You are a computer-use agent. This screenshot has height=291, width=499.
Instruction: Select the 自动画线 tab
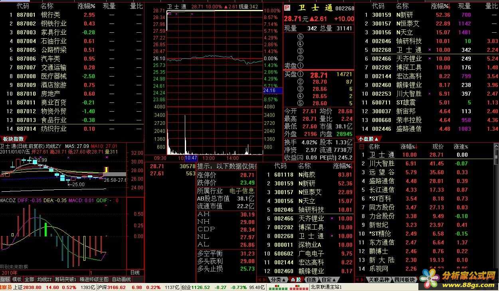pos(121,279)
